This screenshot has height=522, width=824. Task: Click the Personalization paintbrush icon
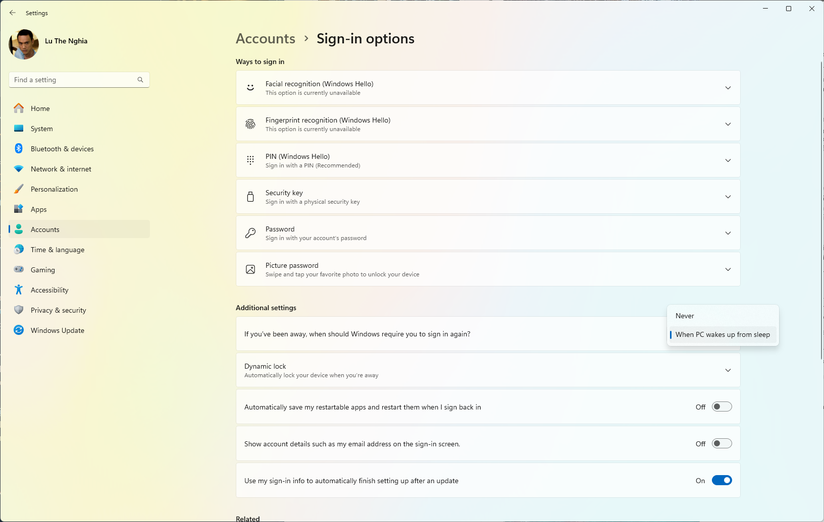19,189
